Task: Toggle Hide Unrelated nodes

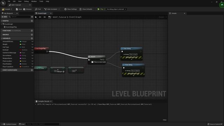Action: click(50, 9)
